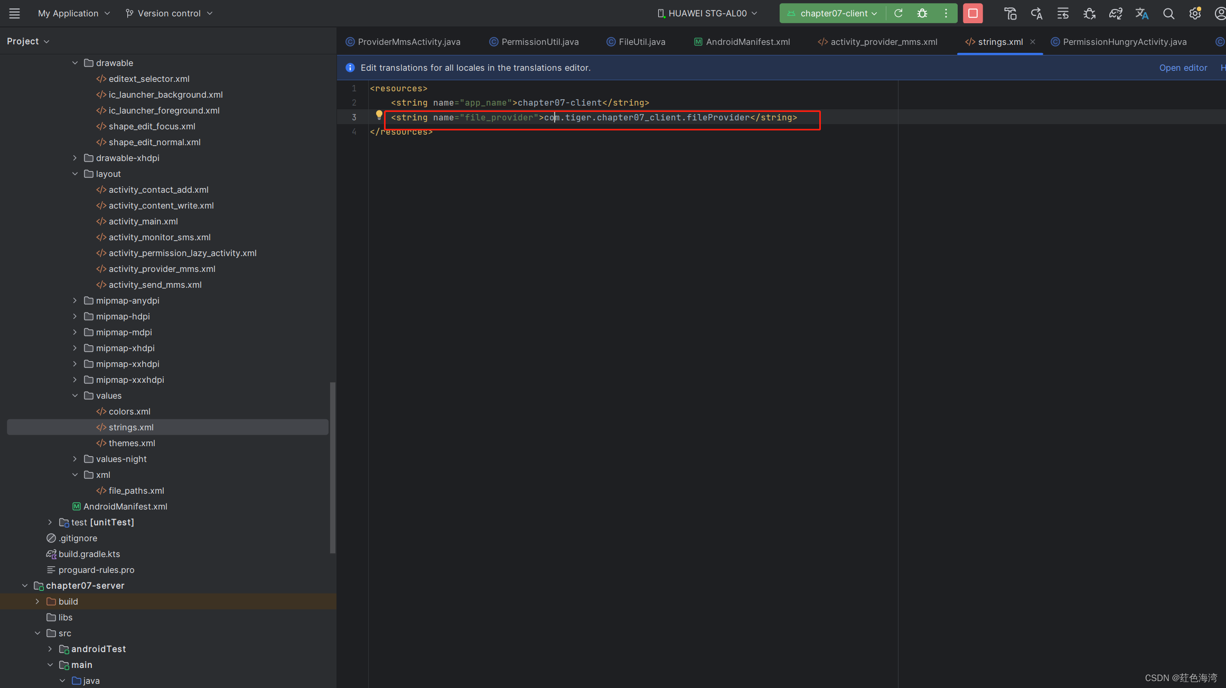Click the Open editor link
Image resolution: width=1226 pixels, height=688 pixels.
1183,68
